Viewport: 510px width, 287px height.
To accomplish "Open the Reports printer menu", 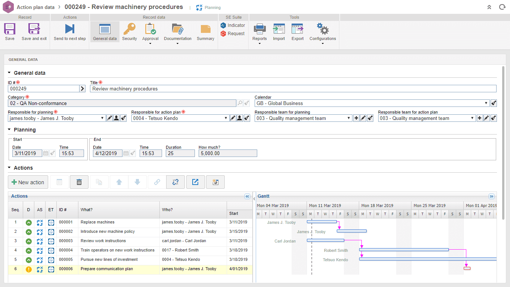I will pyautogui.click(x=259, y=33).
